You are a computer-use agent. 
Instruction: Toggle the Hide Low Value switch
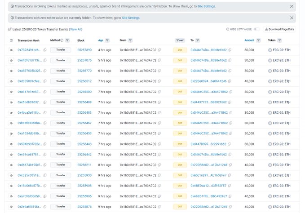point(256,29)
